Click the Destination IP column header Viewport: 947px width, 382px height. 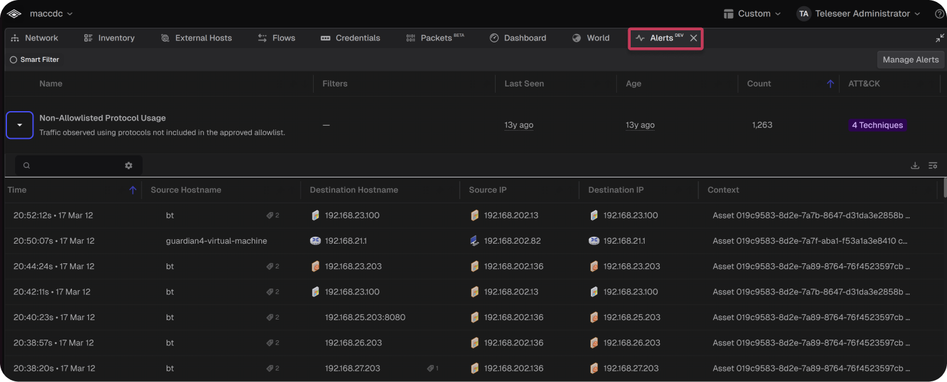point(616,190)
